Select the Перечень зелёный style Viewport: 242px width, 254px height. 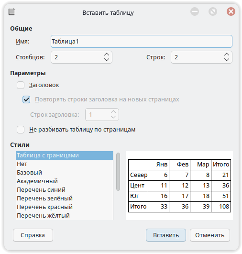[64, 199]
